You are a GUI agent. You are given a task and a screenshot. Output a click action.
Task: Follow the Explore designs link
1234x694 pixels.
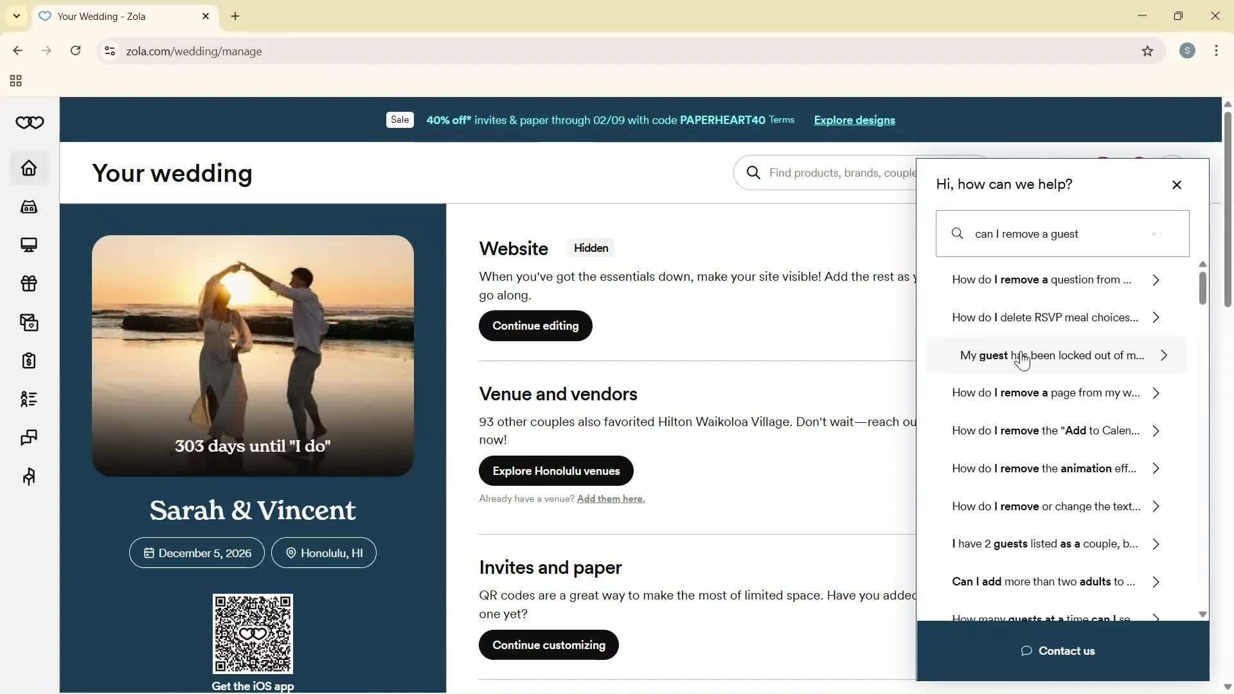854,120
